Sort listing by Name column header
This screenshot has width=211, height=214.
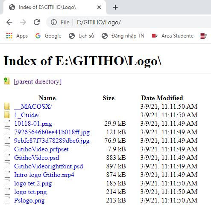[47, 98]
